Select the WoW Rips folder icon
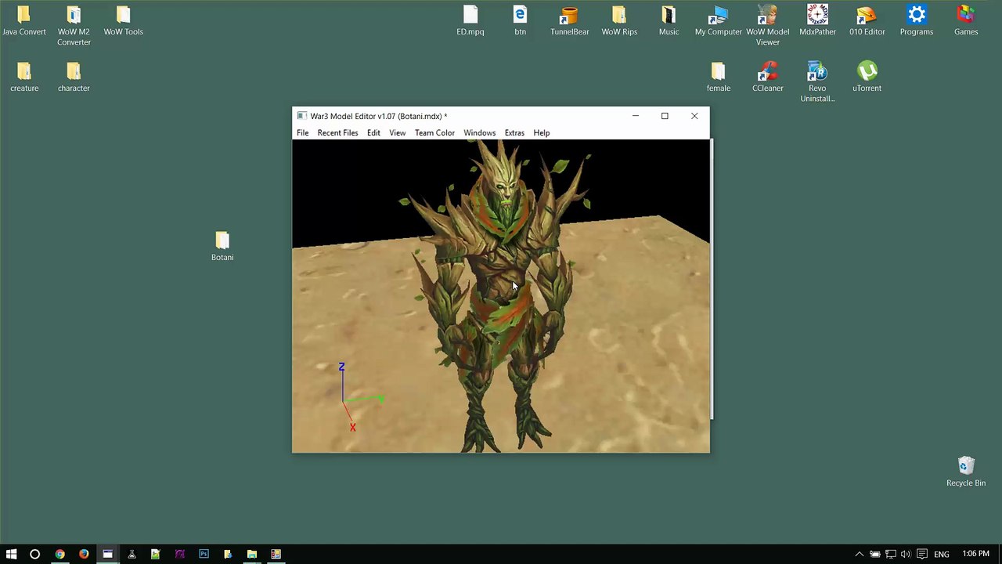Image resolution: width=1002 pixels, height=564 pixels. (619, 21)
